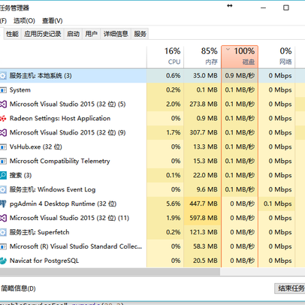Select the System process name
Viewport: 305px width, 305px height.
pos(20,90)
